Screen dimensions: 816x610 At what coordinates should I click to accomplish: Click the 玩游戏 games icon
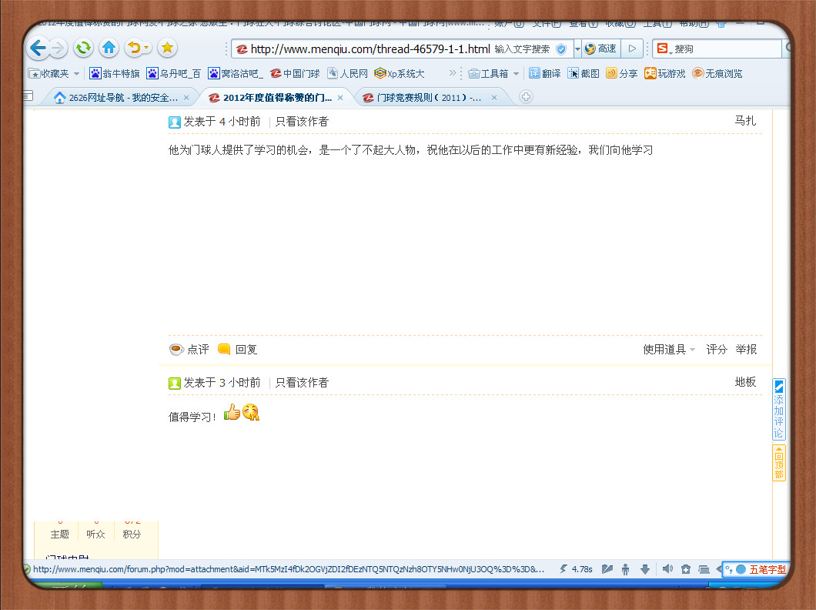click(x=664, y=74)
